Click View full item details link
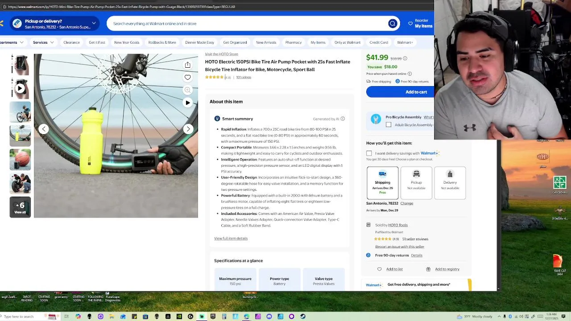Screen dimensions: 571x321 [x=231, y=238]
